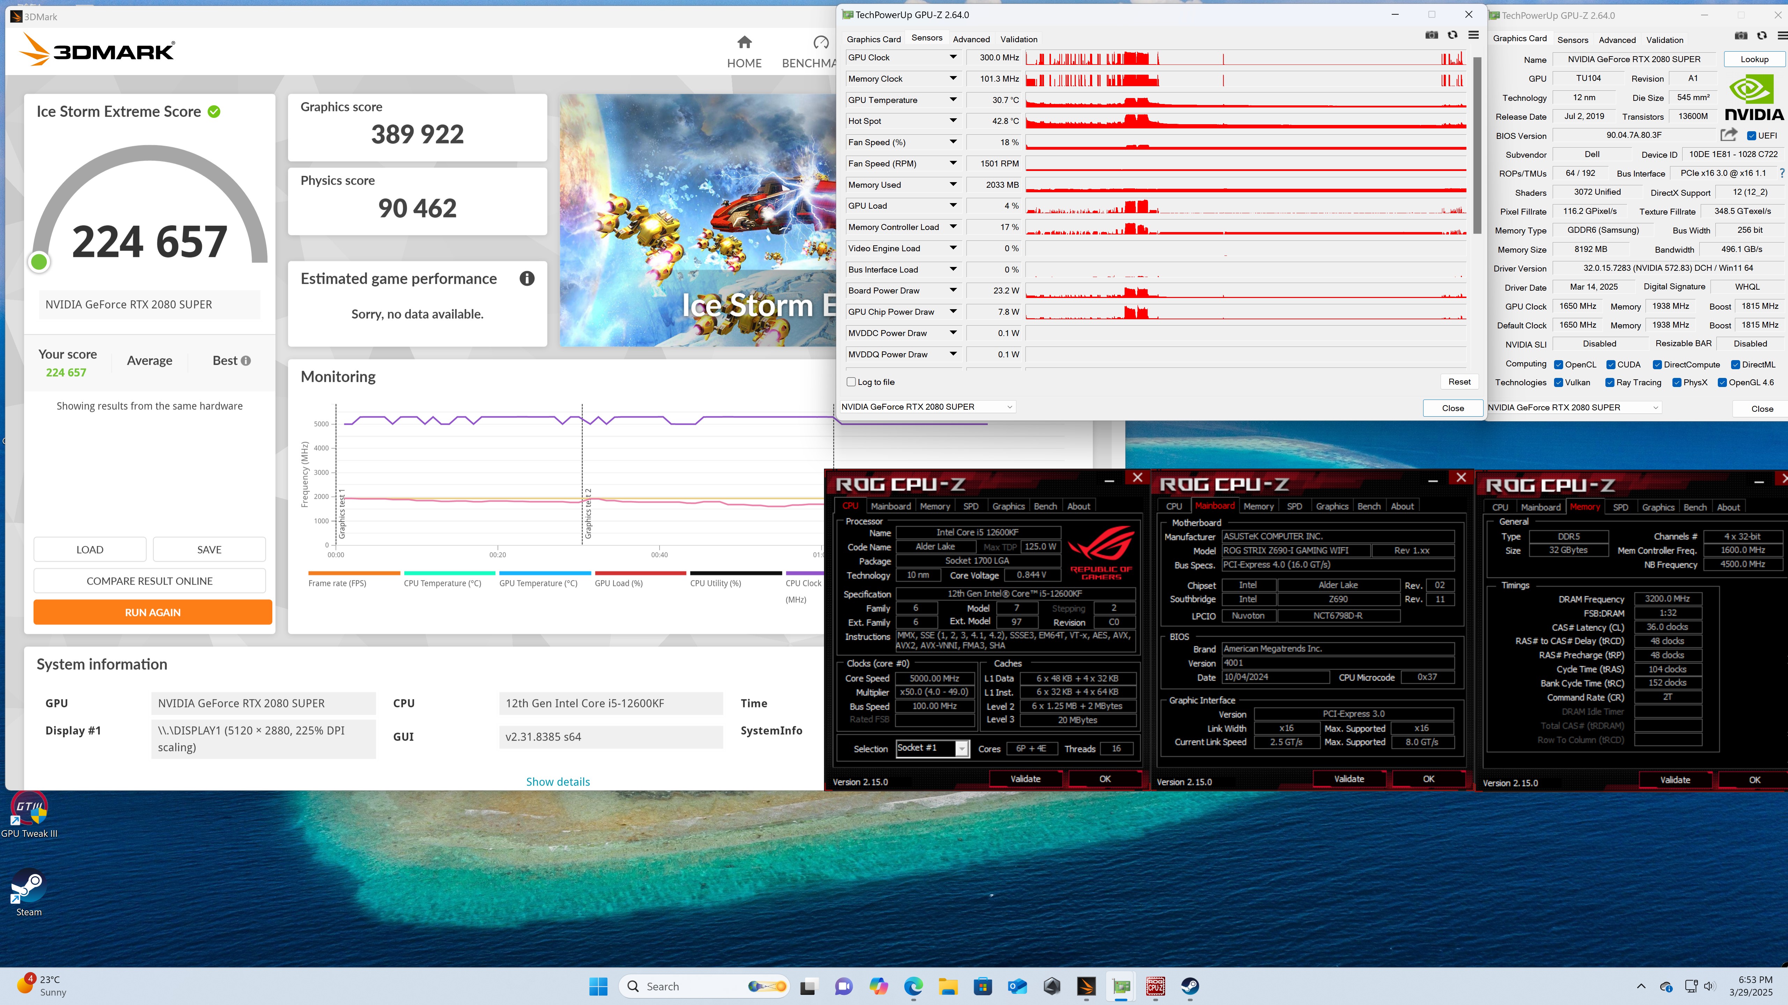Click the bus interface question mark icon
This screenshot has height=1005, width=1788.
1782,173
